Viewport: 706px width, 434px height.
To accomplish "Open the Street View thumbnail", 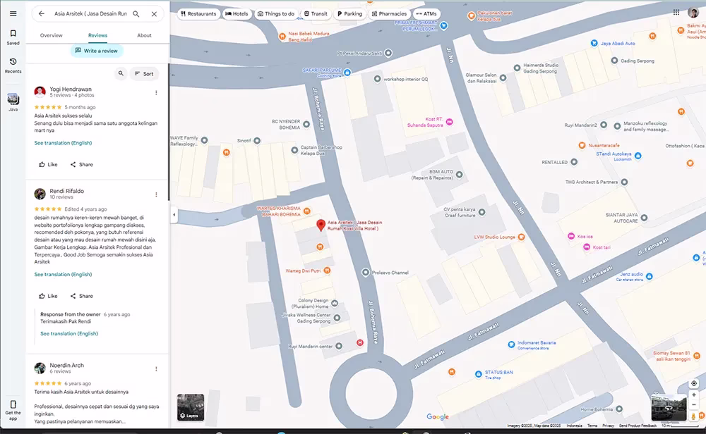I will 668,407.
